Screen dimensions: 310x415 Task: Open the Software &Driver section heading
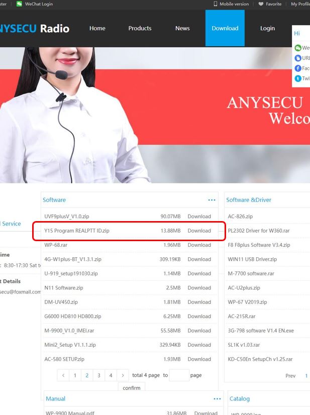(249, 200)
